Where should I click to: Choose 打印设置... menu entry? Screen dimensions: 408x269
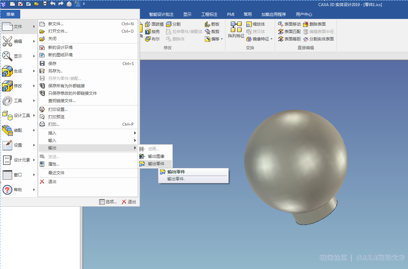coord(88,110)
